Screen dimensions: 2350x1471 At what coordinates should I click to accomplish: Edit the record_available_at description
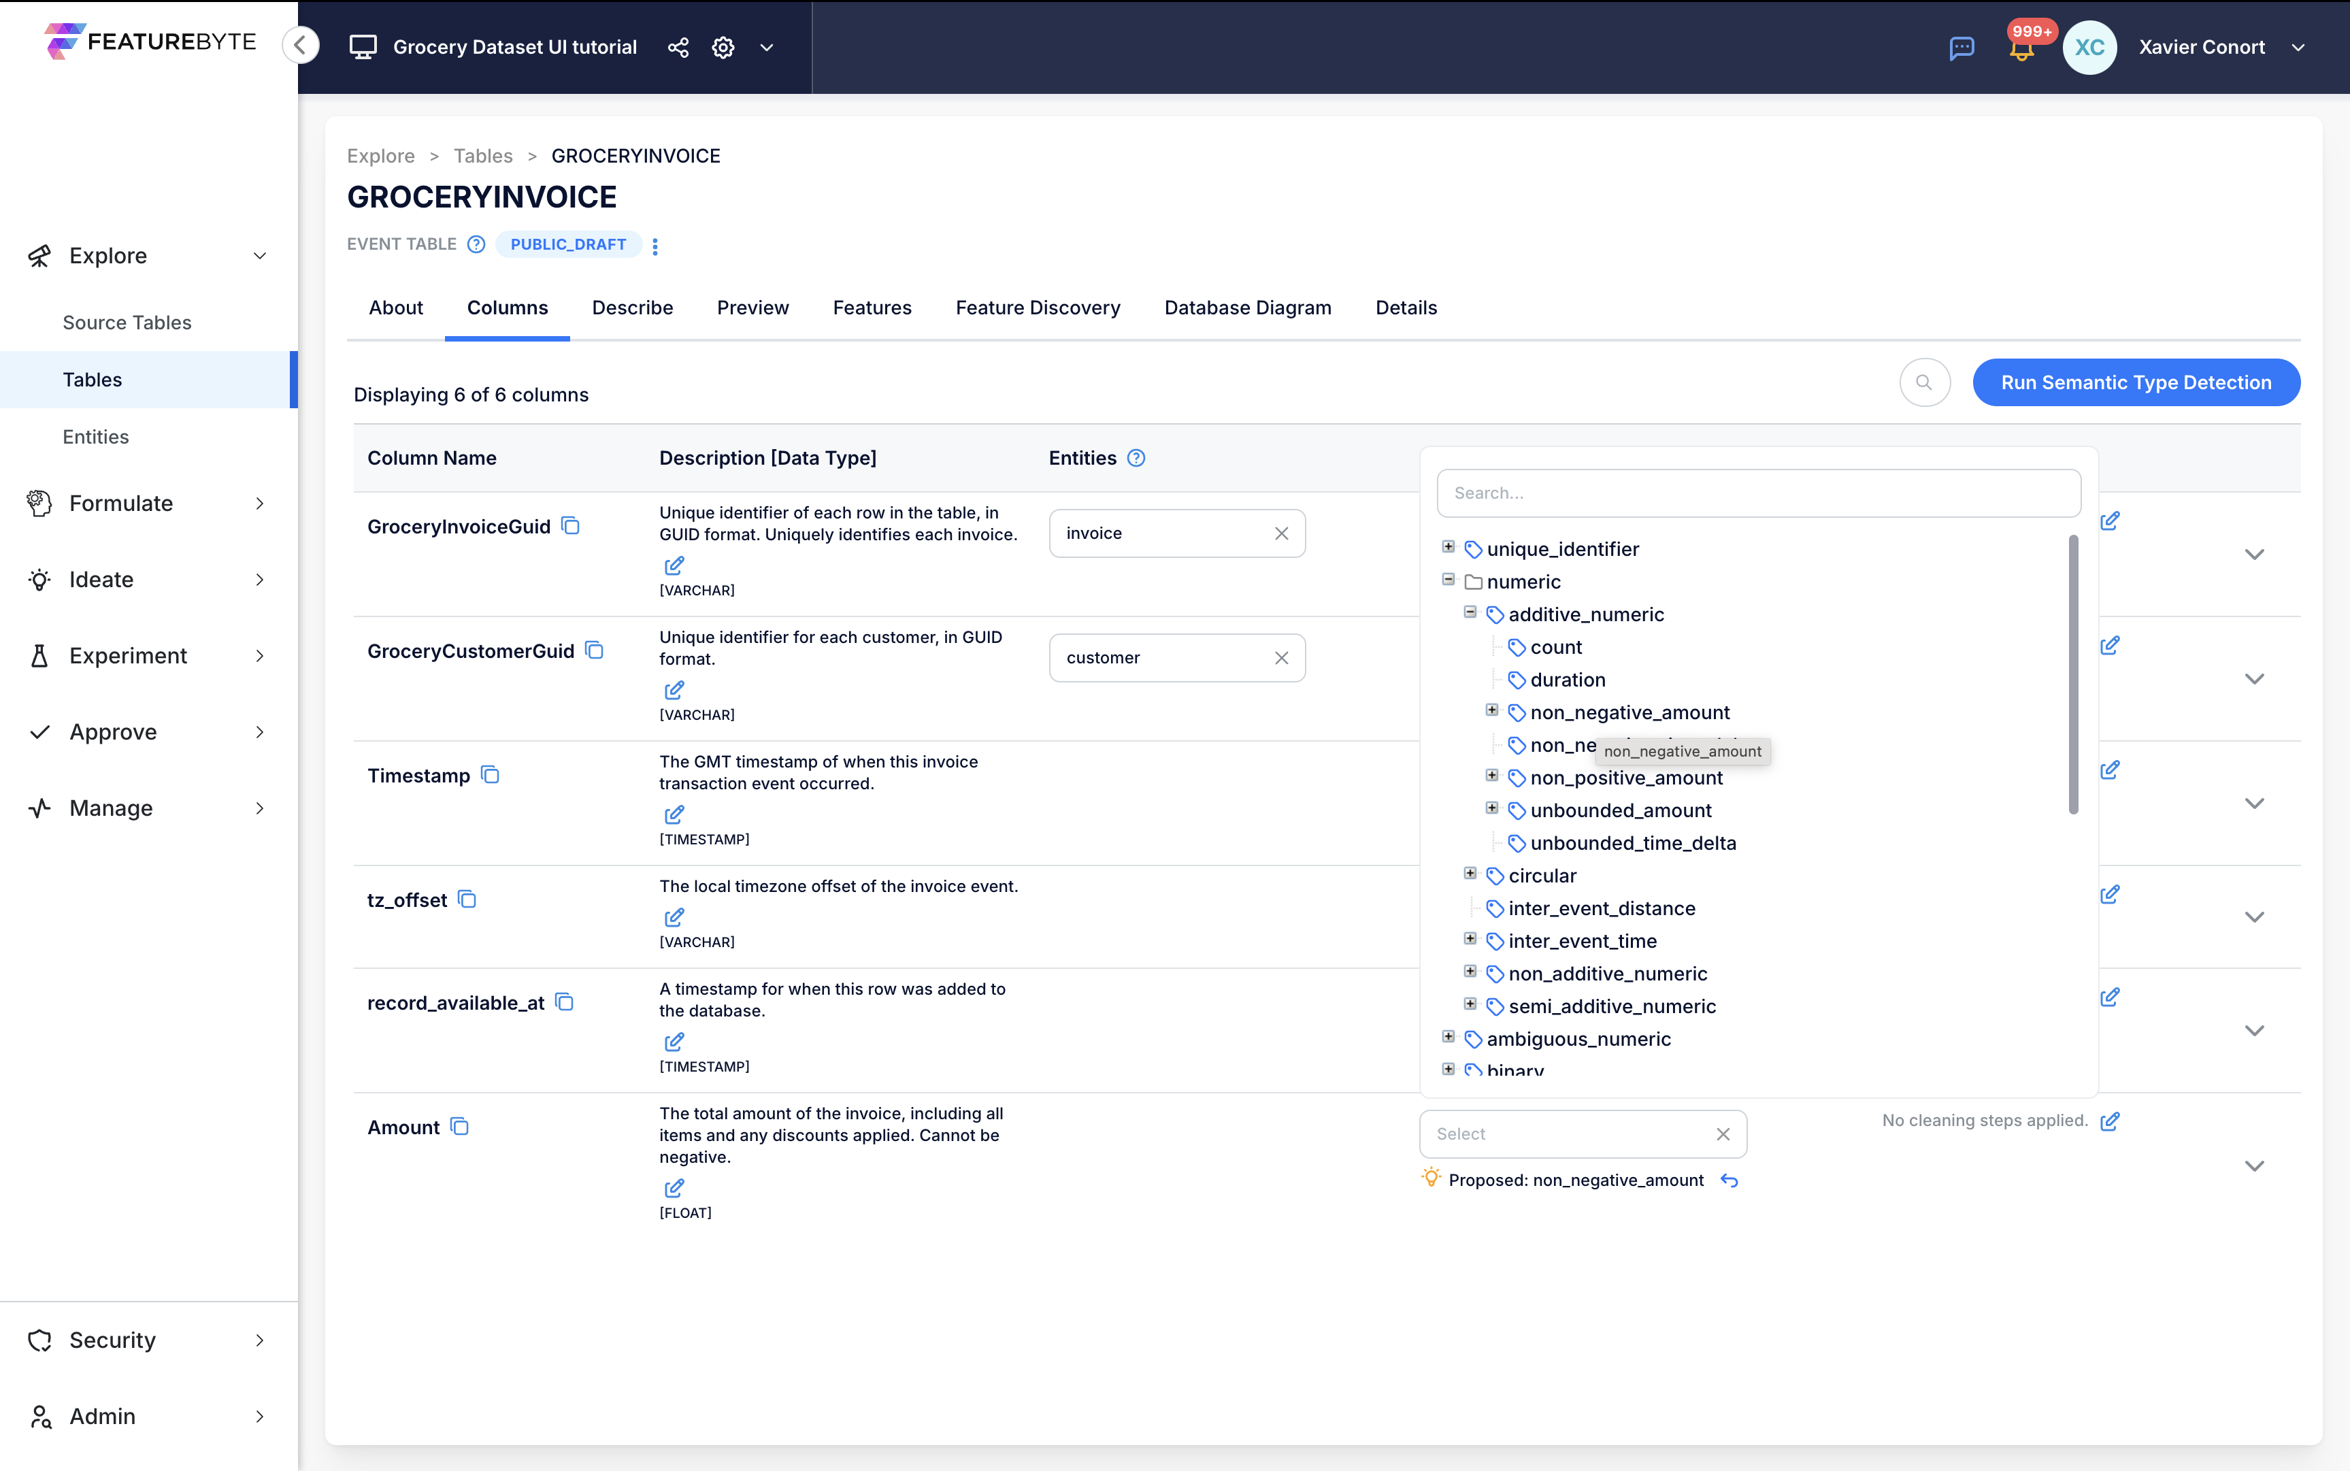[674, 1042]
